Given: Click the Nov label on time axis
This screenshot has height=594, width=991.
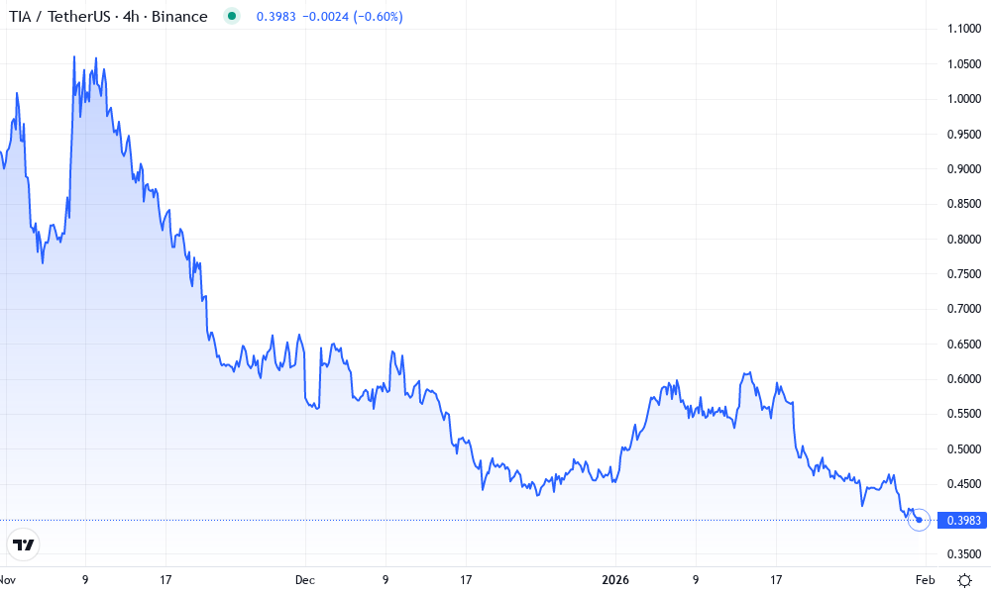Looking at the screenshot, I should [8, 580].
